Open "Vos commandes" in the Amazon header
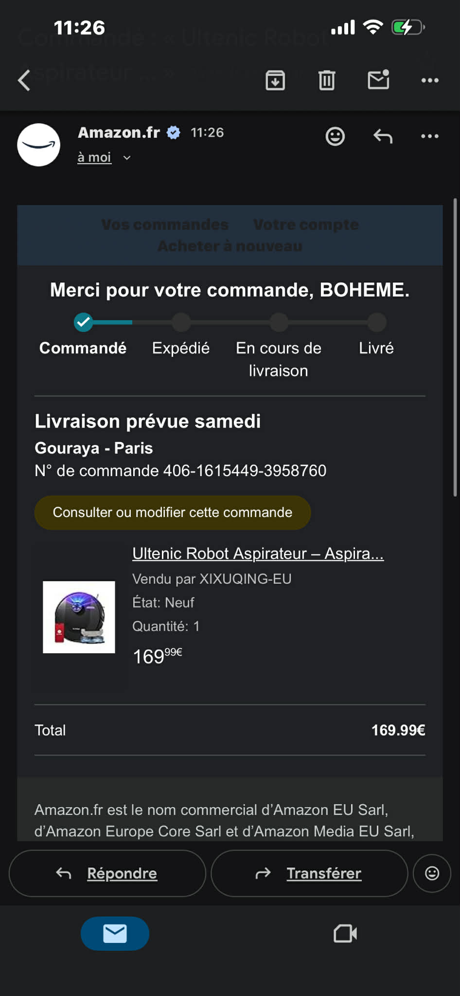The height and width of the screenshot is (996, 460). click(165, 224)
